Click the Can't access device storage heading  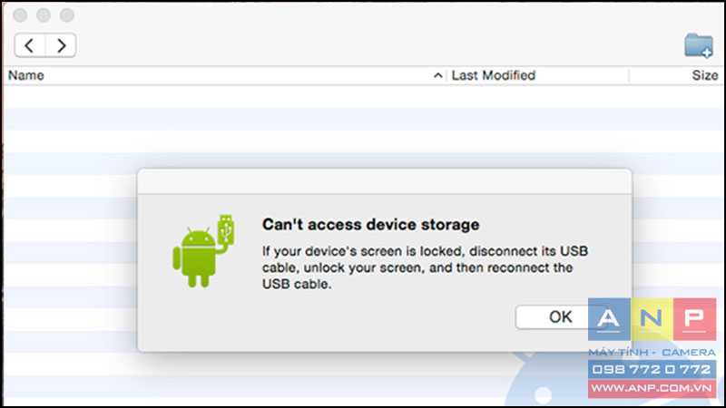[370, 225]
